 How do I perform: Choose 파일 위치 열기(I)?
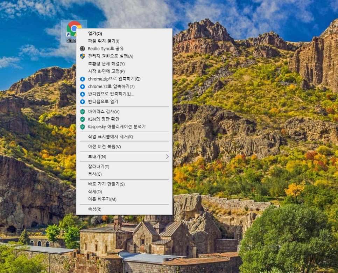click(x=124, y=41)
